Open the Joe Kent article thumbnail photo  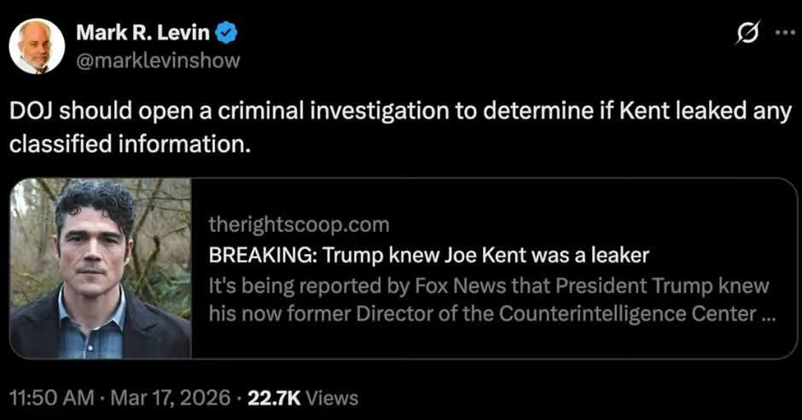click(101, 268)
